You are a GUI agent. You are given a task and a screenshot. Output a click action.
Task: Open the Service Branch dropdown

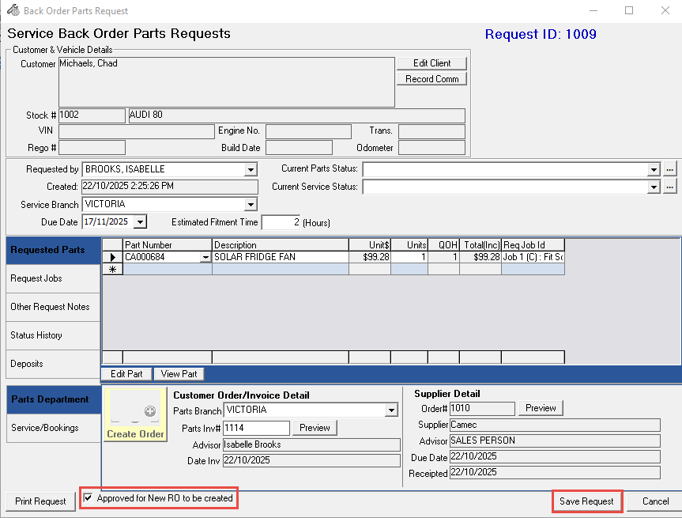point(251,205)
